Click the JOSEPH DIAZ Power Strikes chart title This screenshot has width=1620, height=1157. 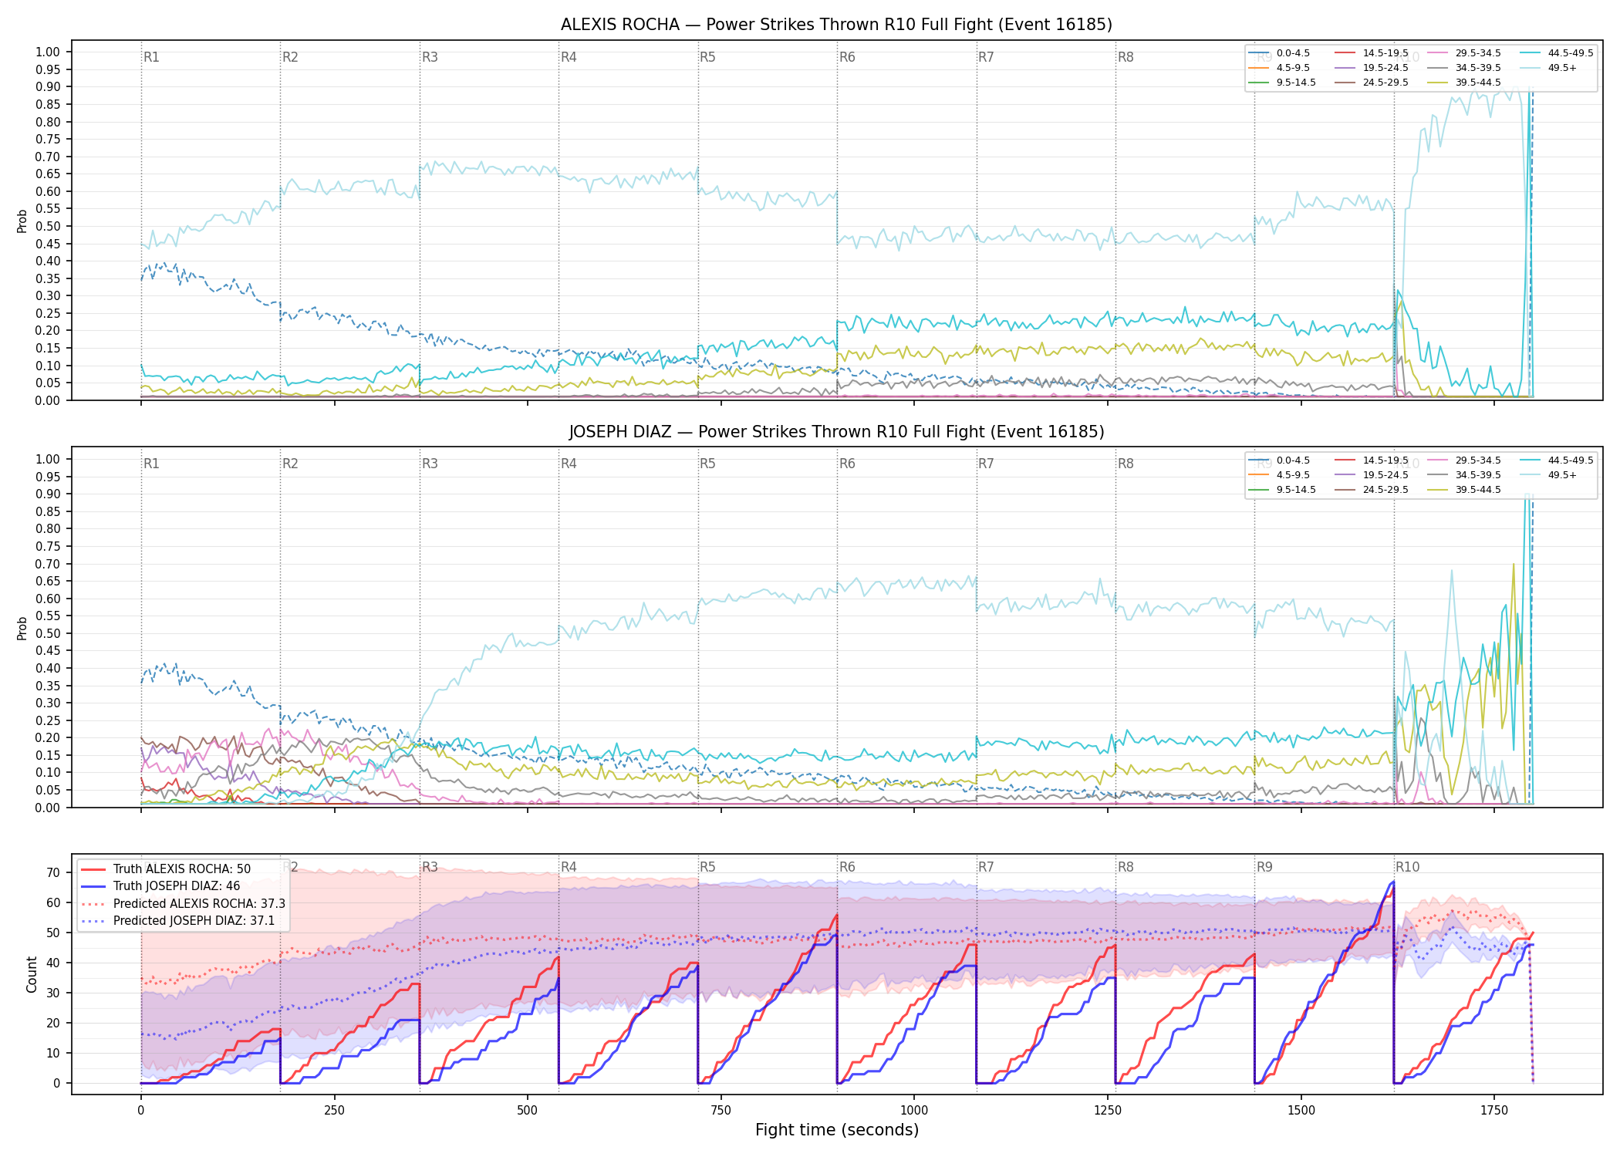click(x=836, y=432)
